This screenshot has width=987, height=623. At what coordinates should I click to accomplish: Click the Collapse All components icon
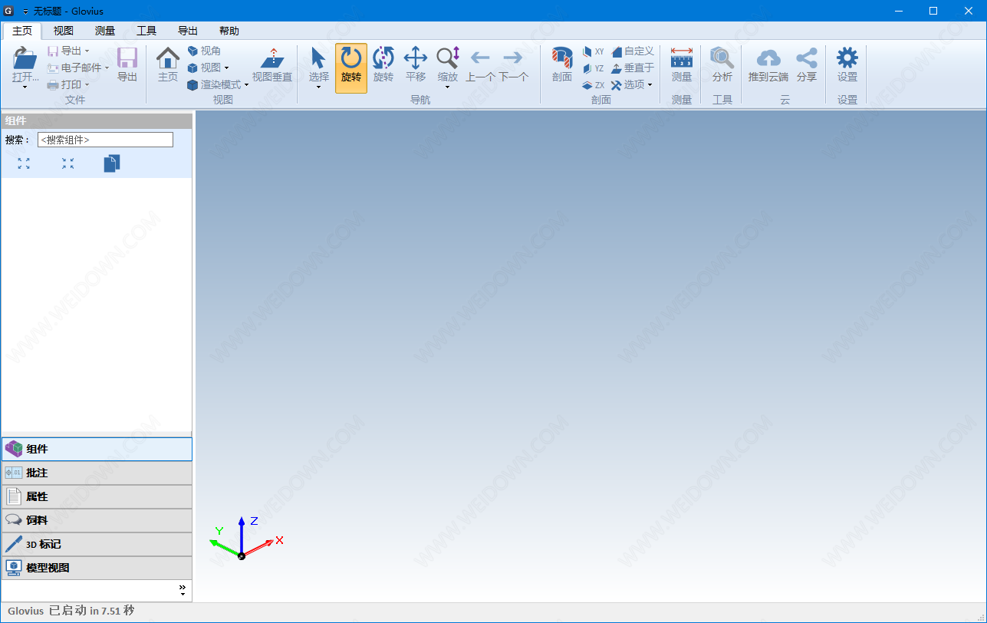68,163
